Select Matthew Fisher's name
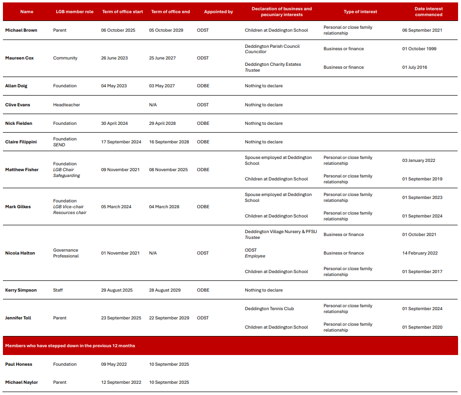Viewport: 461px width, 395px height. 22,170
